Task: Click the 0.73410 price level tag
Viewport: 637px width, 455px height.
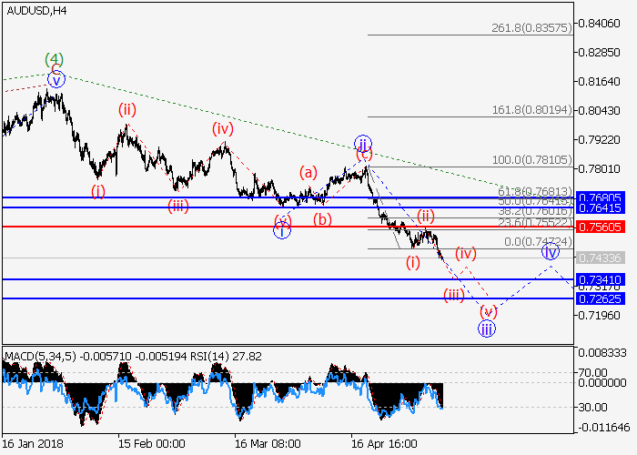Action: coord(600,279)
